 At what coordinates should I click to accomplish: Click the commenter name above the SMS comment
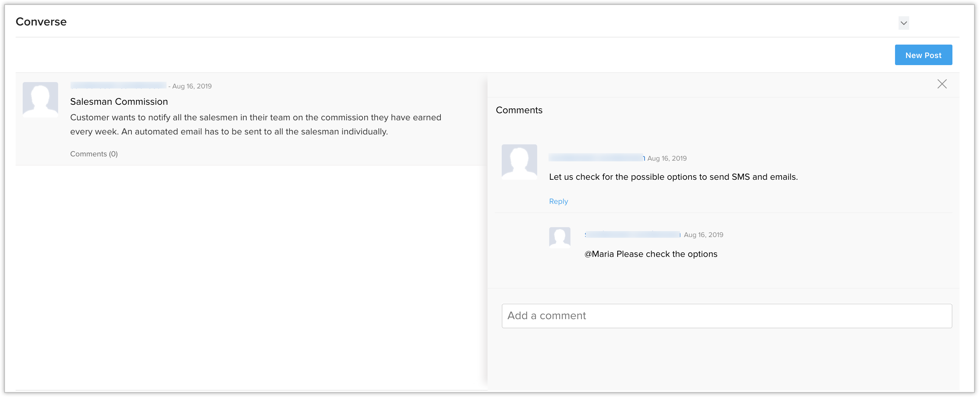[596, 158]
